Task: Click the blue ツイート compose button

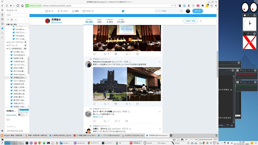Action: [x=198, y=11]
